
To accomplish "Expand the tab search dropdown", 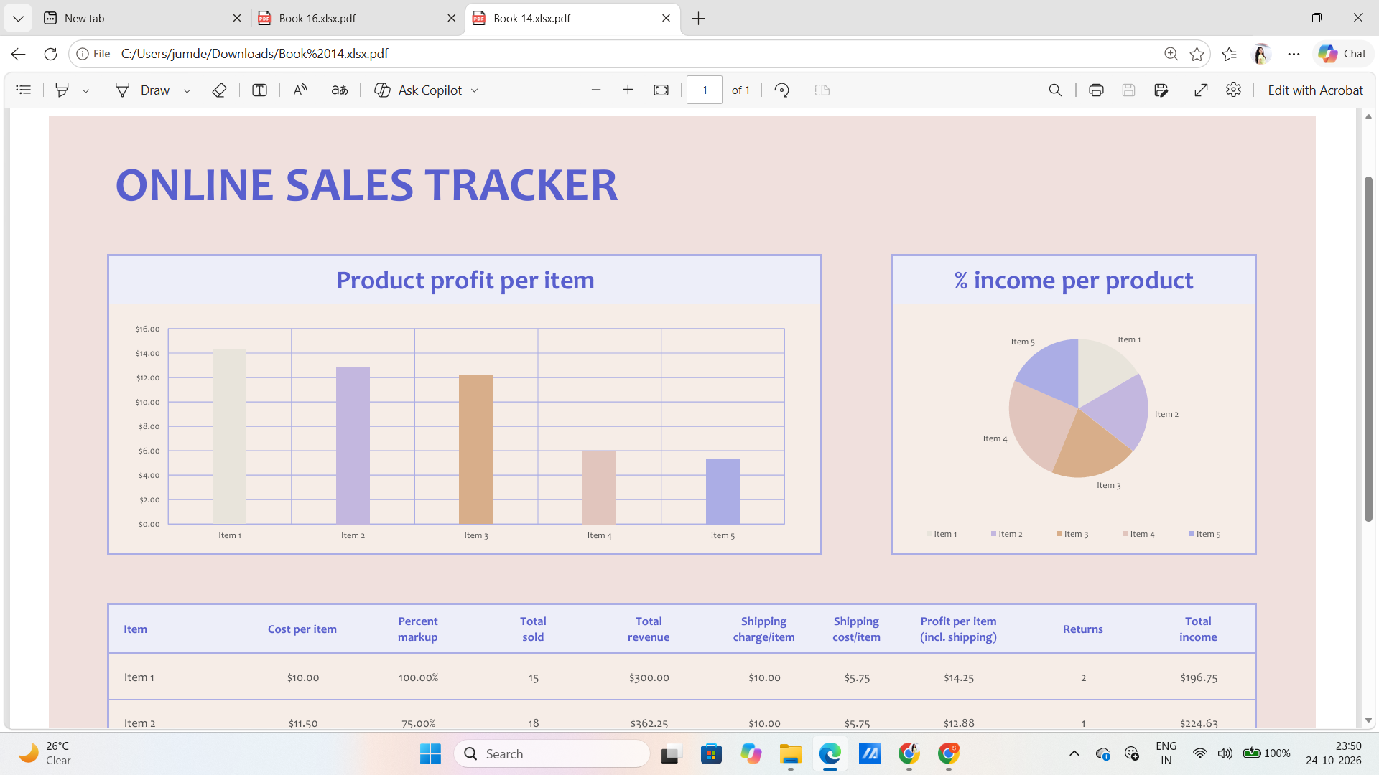I will (18, 18).
